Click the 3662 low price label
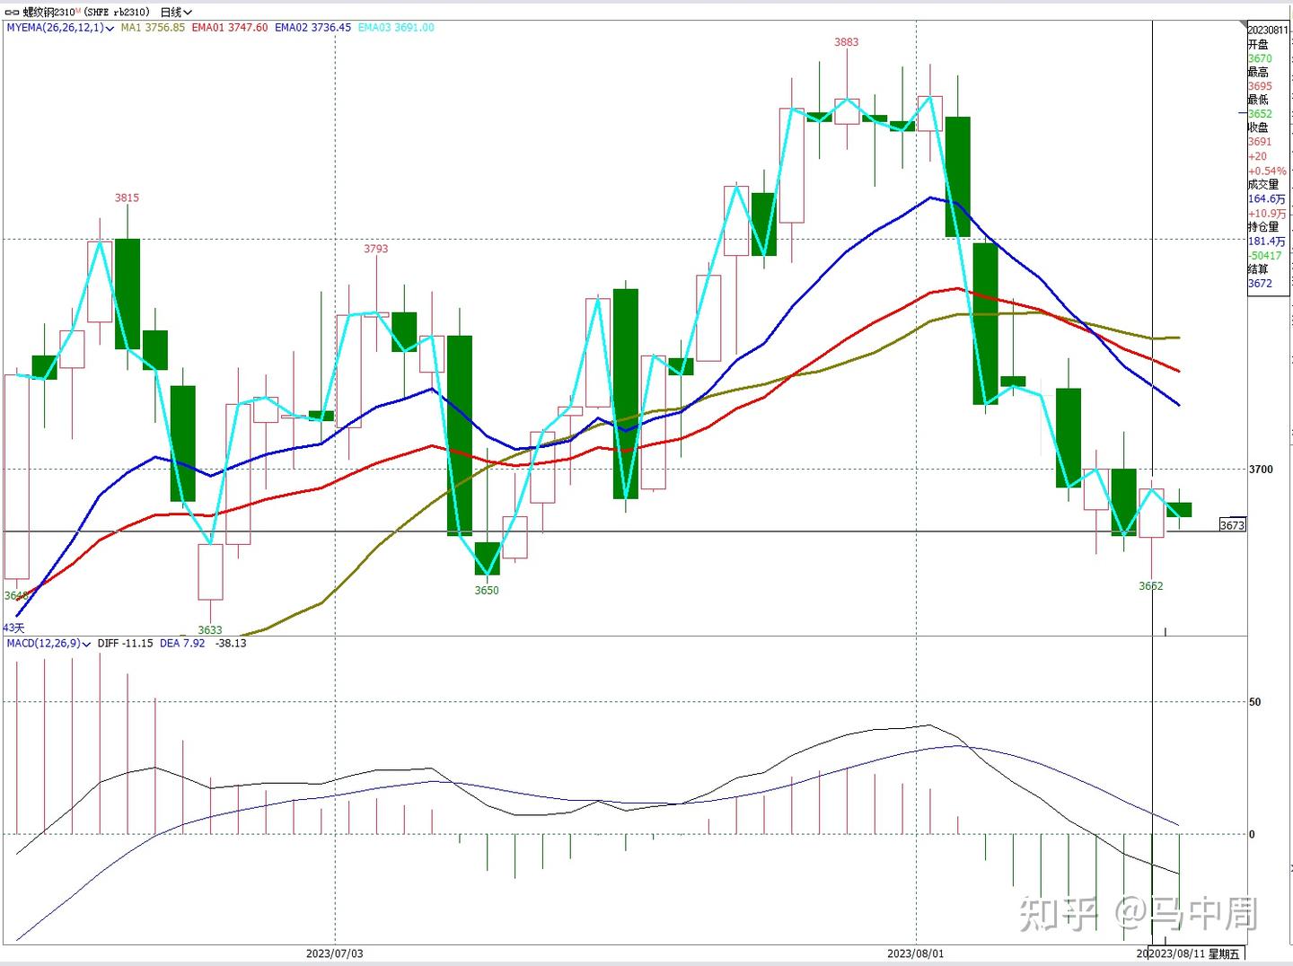 [1151, 586]
